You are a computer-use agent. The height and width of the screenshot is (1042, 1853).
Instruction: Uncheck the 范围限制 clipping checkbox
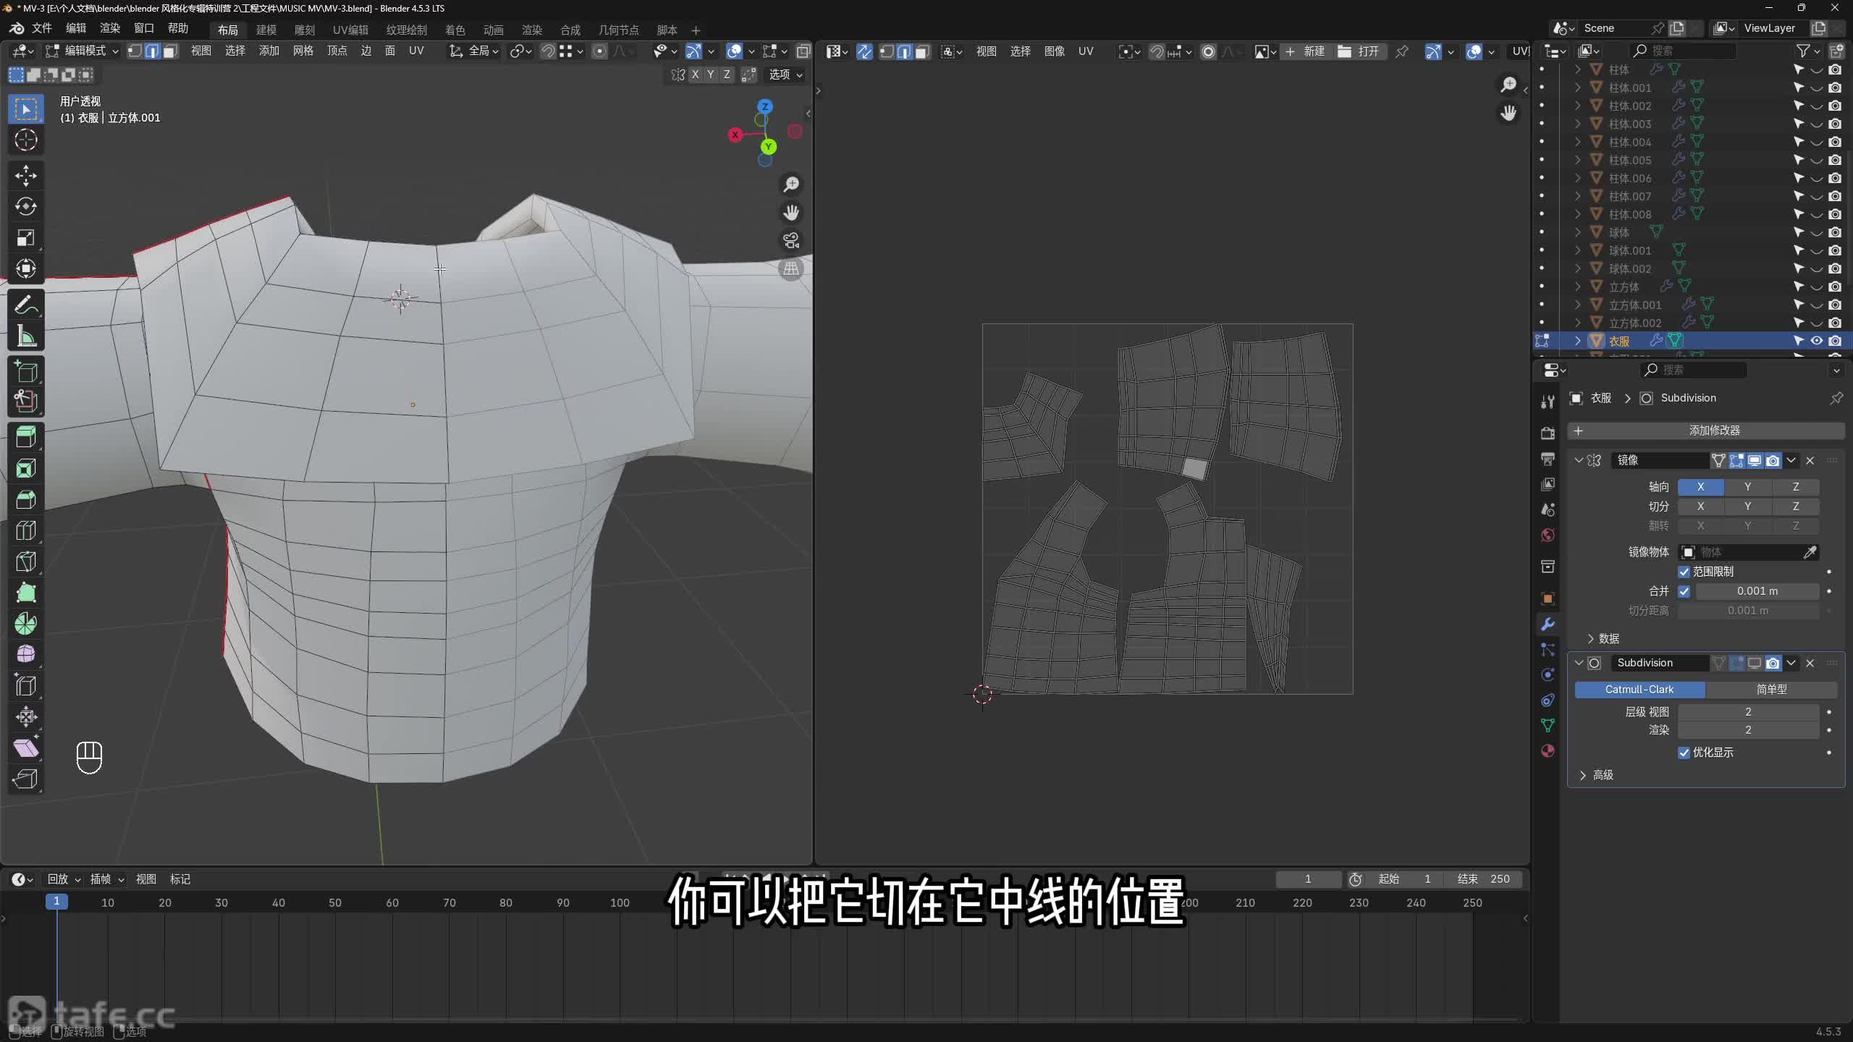(x=1684, y=572)
